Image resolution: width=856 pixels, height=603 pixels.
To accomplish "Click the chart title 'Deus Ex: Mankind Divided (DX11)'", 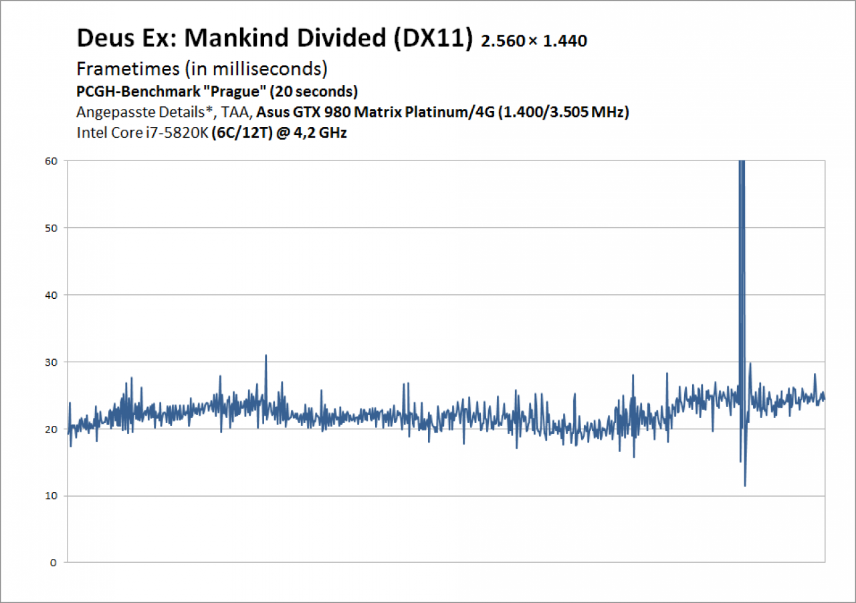I will click(276, 39).
